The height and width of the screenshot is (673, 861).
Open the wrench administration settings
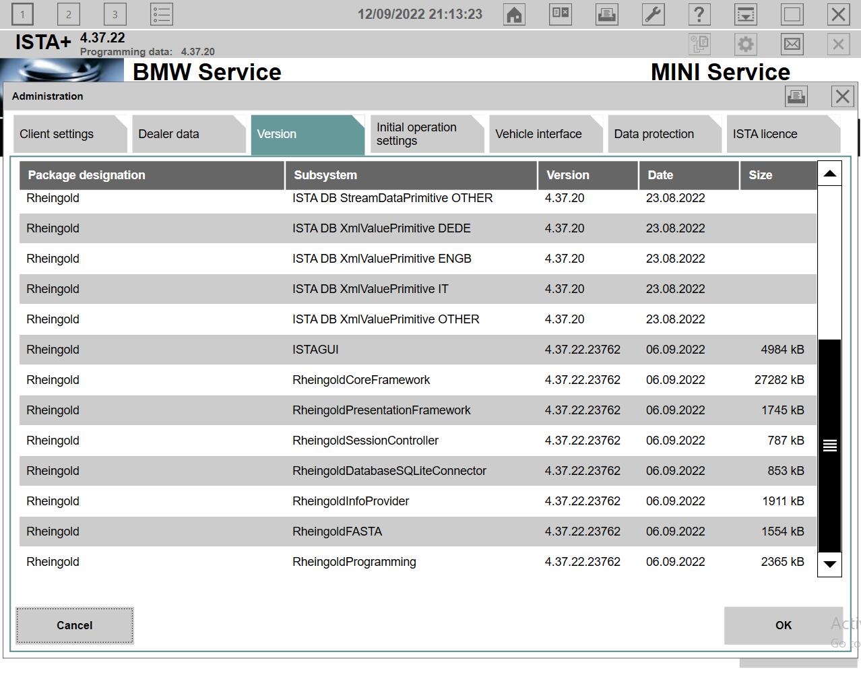tap(653, 14)
